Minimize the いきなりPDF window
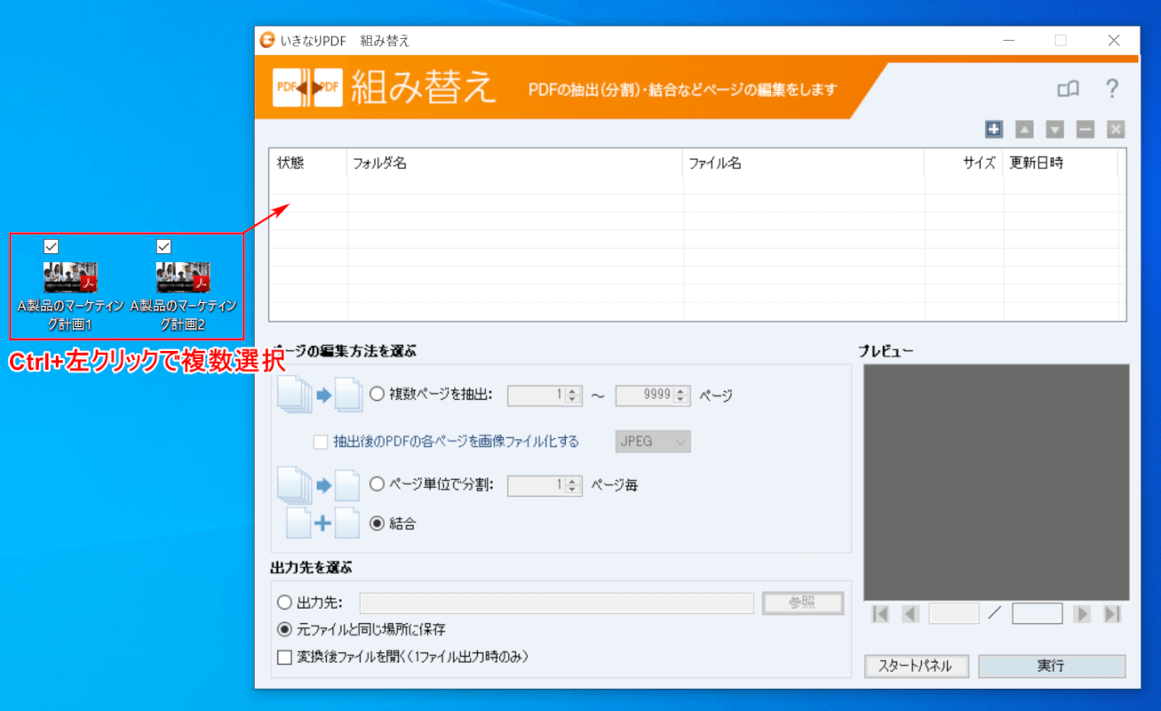 (1009, 40)
